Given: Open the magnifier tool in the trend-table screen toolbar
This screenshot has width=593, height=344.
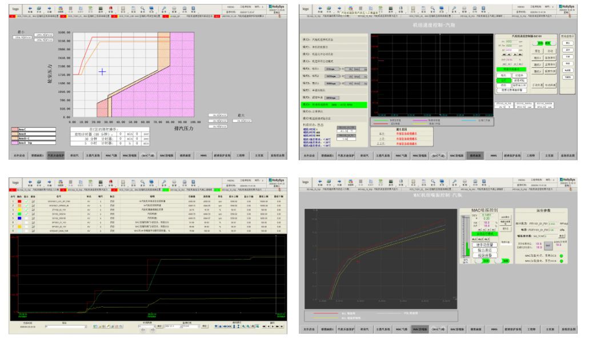Looking at the screenshot, I should (x=142, y=182).
